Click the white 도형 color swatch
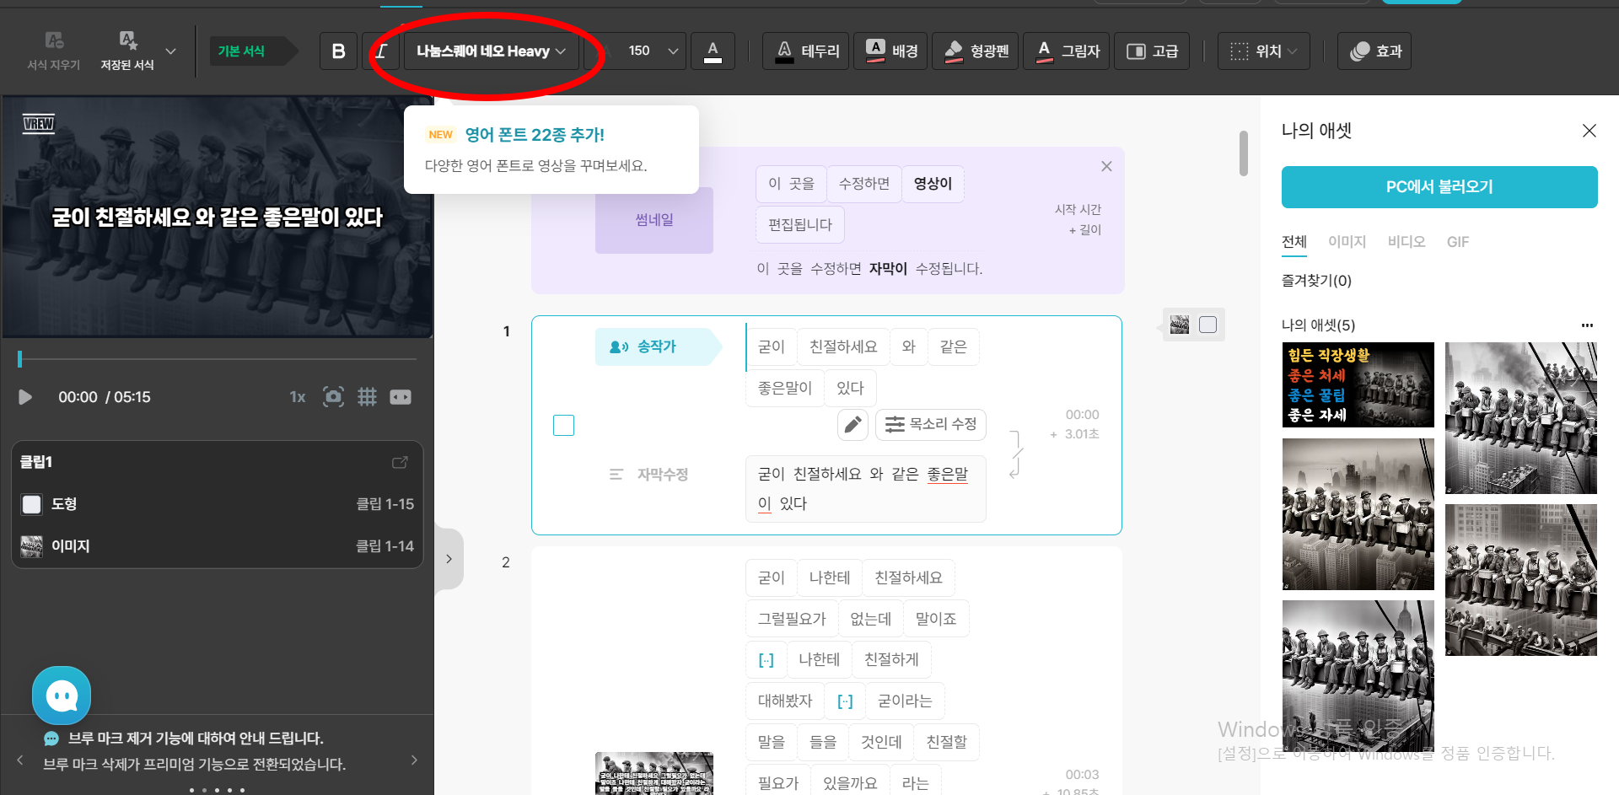 (x=32, y=504)
